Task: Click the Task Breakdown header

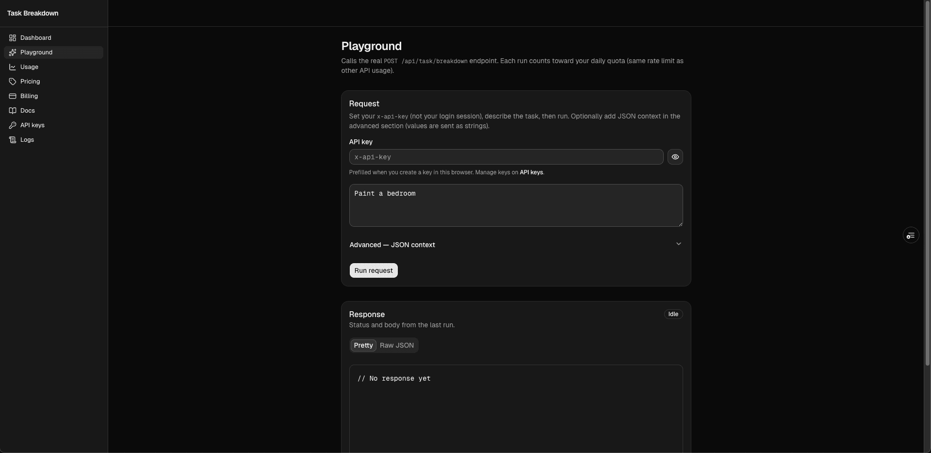Action: click(32, 13)
